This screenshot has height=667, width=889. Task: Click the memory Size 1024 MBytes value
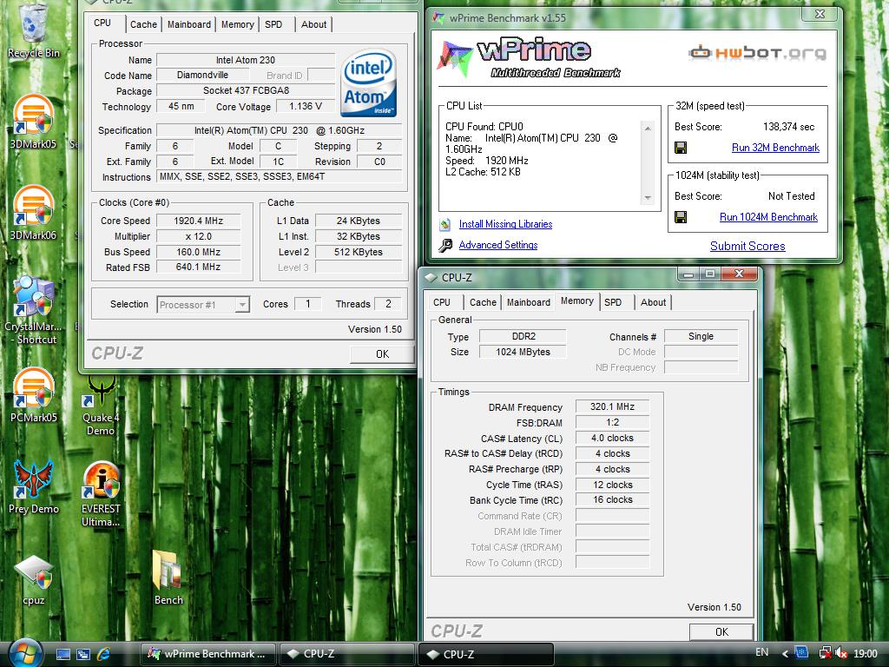point(523,352)
